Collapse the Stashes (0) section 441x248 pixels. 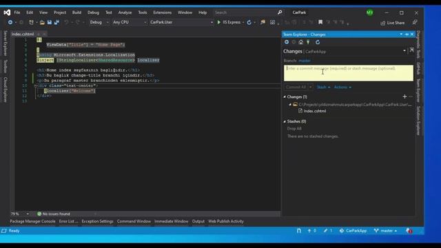click(285, 121)
